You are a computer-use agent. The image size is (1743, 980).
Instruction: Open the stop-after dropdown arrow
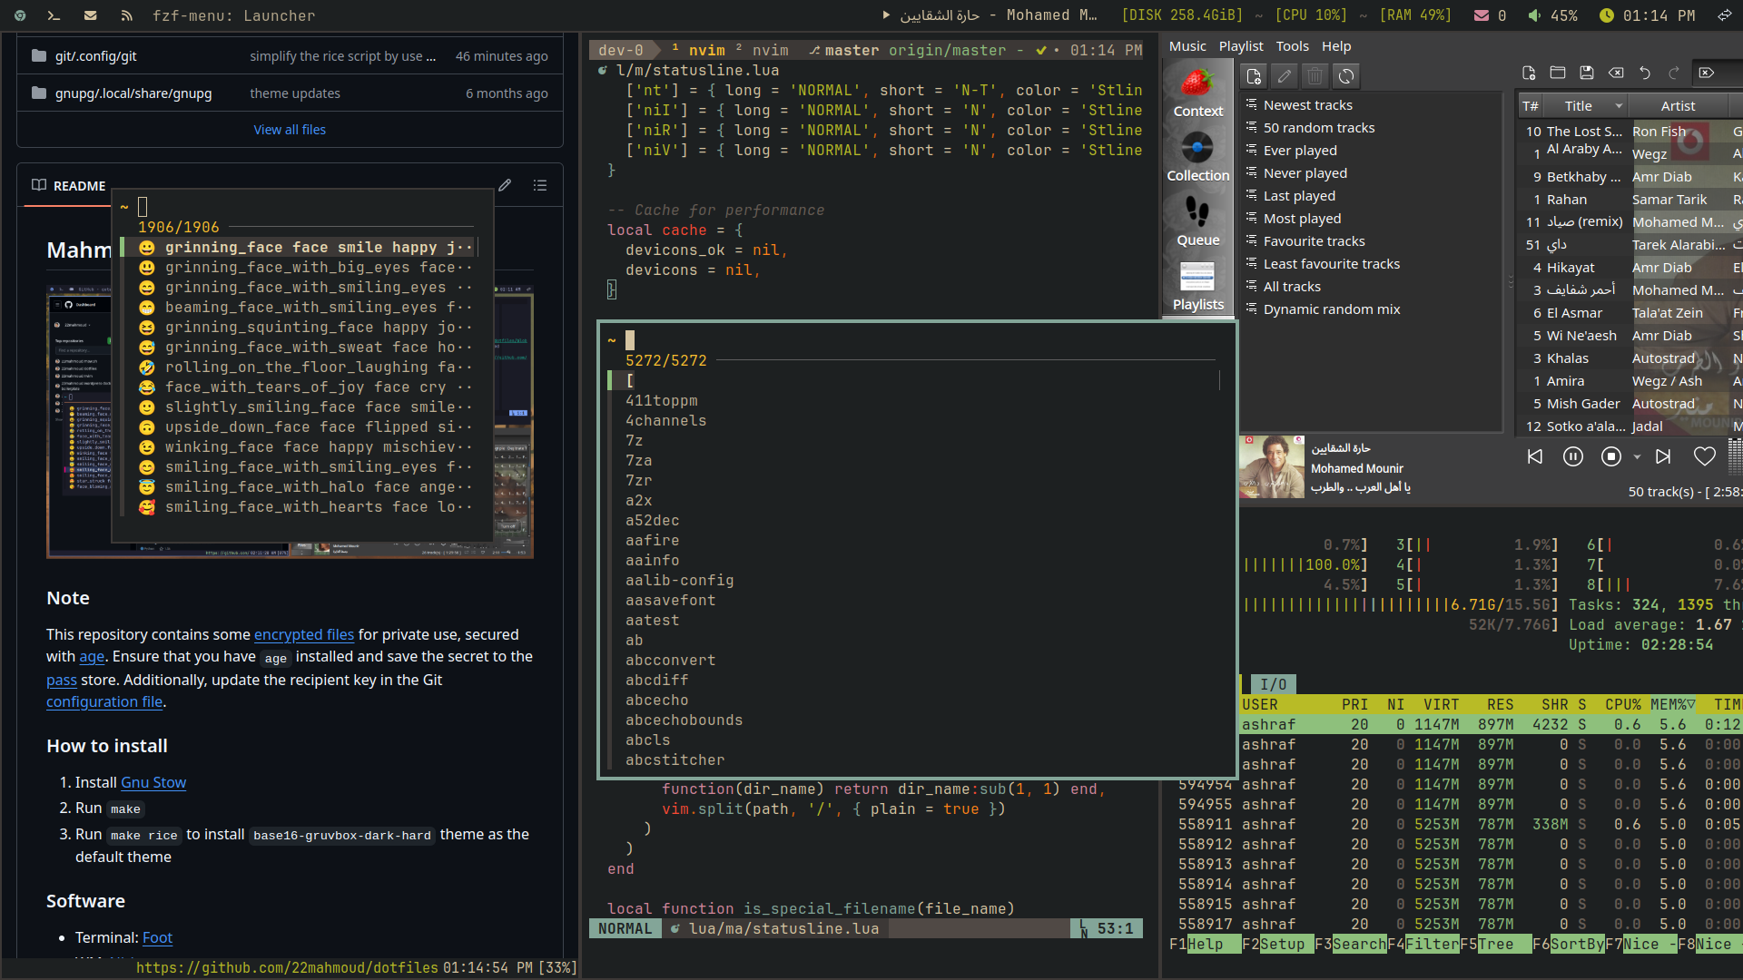pos(1637,457)
